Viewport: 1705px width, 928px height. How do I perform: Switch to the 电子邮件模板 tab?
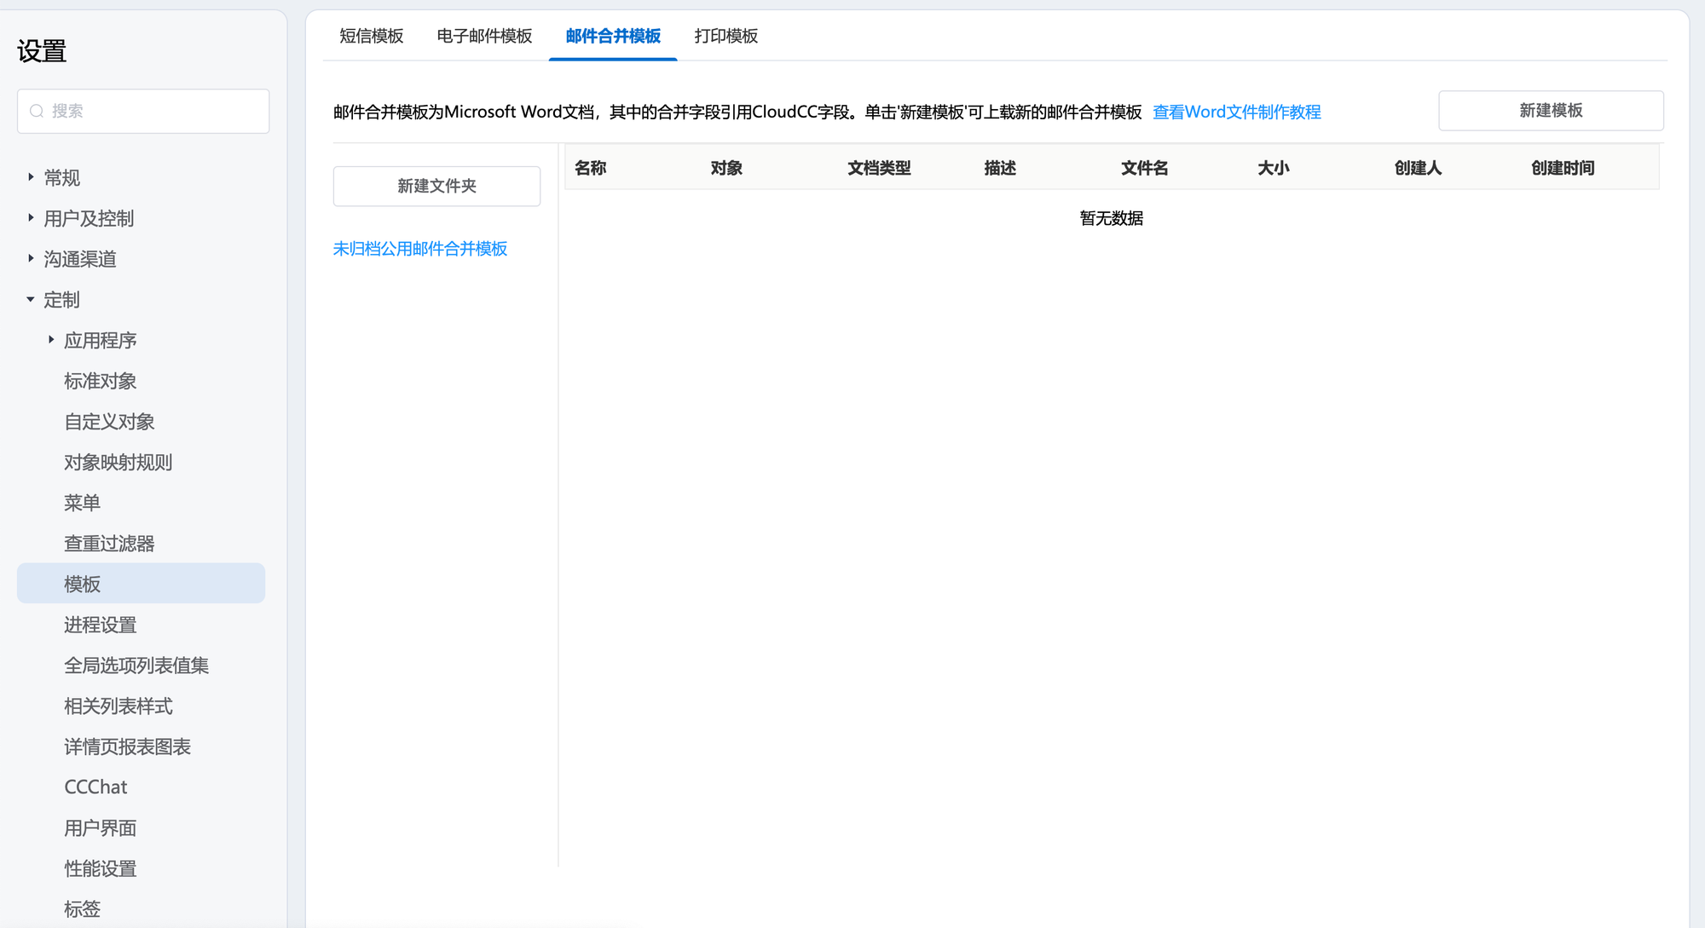[x=484, y=36]
